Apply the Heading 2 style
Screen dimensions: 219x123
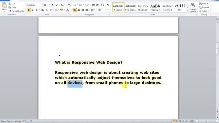tap(155, 8)
